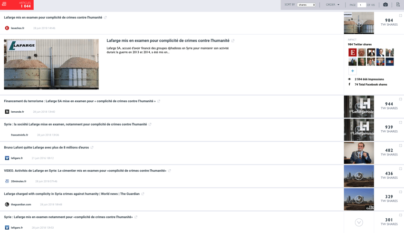The image size is (404, 233).
Task: Expand the 301-share article via chevron circle
Action: click(x=359, y=223)
